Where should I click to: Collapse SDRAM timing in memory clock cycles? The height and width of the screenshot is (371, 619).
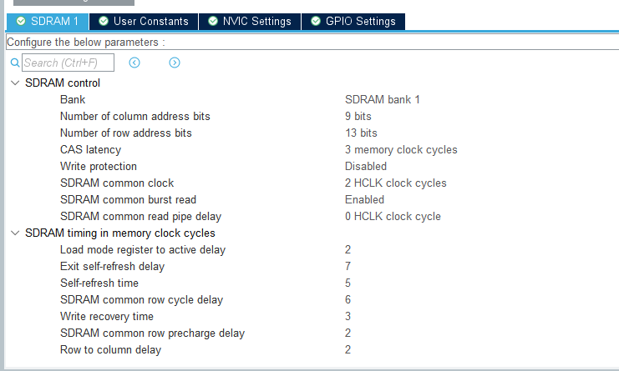(x=14, y=233)
